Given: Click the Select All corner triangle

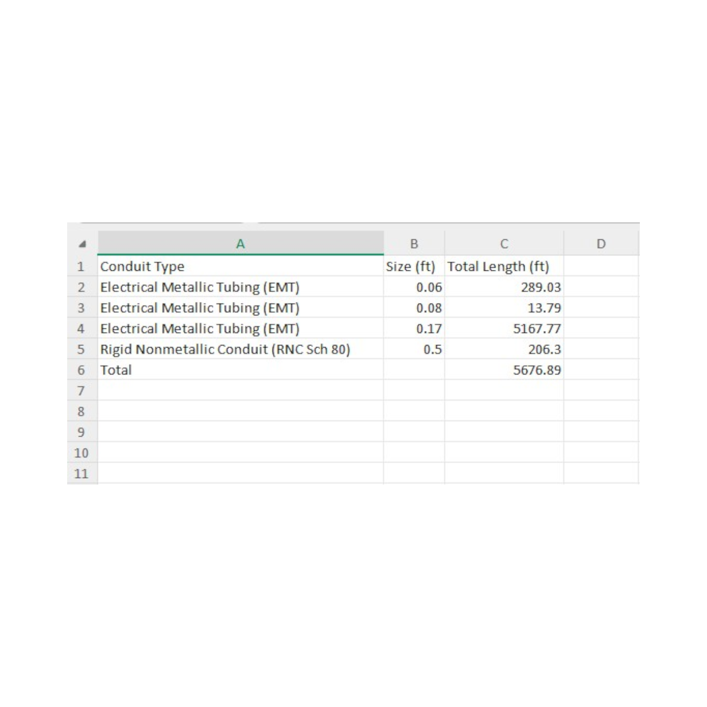Looking at the screenshot, I should 82,244.
